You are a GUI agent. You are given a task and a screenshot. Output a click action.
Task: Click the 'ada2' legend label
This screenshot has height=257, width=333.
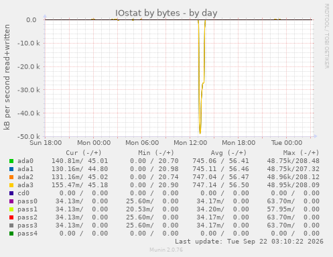point(25,177)
